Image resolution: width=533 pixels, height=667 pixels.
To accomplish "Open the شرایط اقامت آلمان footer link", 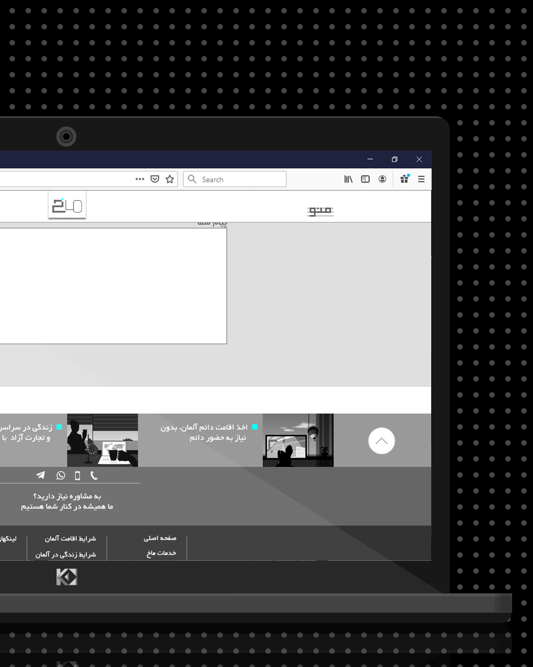I will click(70, 539).
